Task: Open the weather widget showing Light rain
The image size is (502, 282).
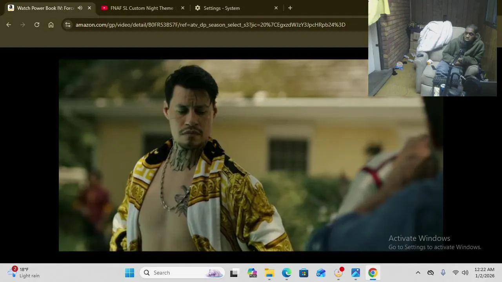Action: point(24,273)
